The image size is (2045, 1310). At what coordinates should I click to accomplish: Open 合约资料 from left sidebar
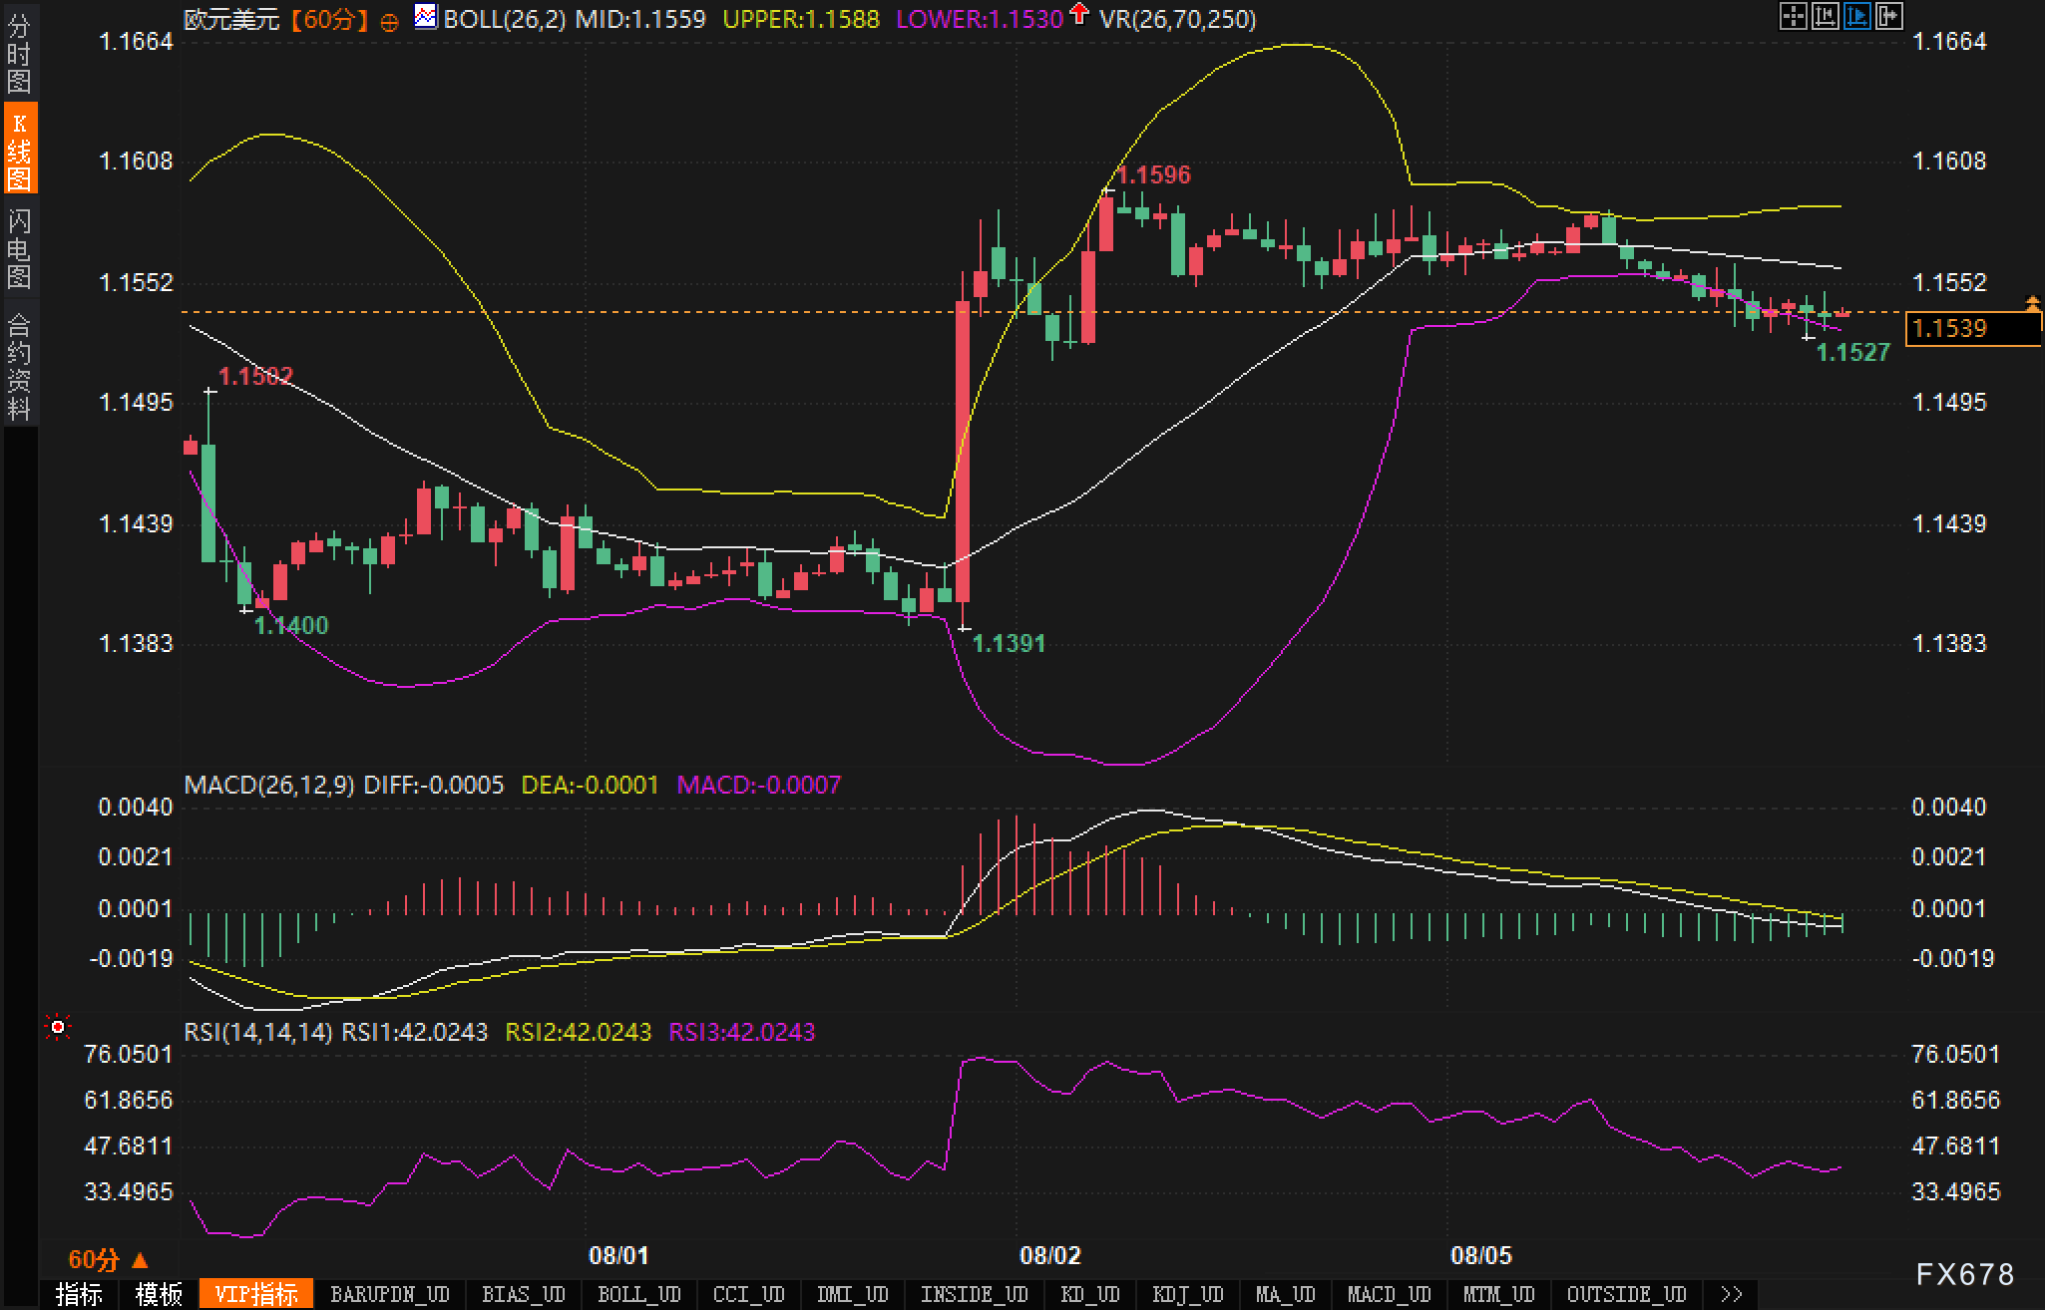18,365
